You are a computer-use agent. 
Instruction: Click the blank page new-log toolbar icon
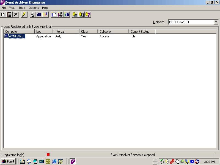tap(3, 15)
